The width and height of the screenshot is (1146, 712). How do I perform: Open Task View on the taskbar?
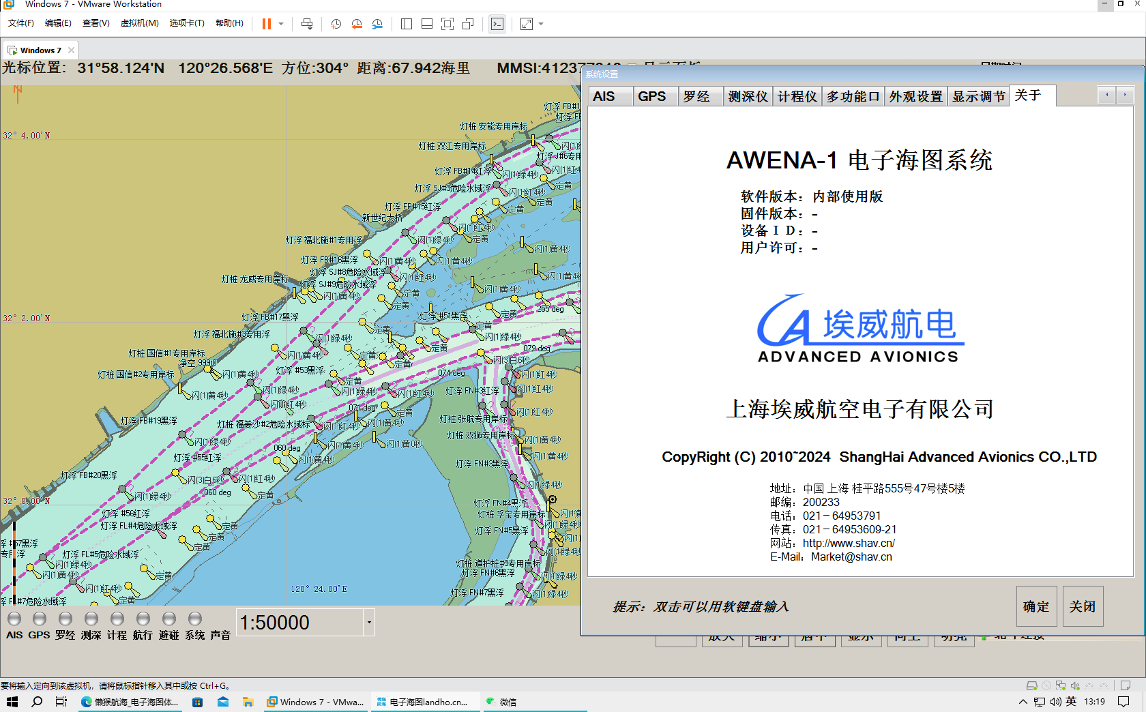coord(61,702)
